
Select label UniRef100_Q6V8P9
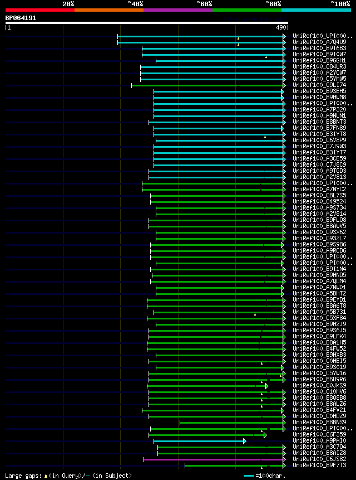[x=319, y=140]
